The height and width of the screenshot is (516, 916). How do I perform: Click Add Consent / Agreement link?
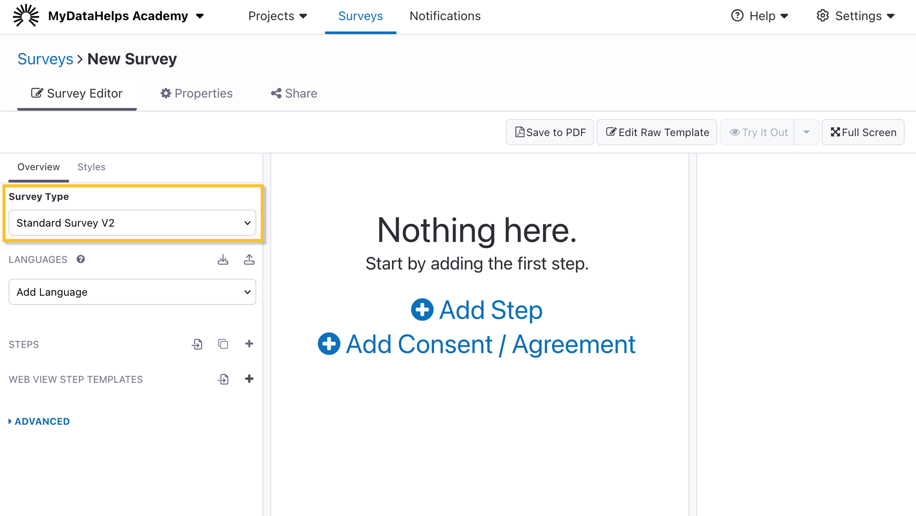pos(476,344)
